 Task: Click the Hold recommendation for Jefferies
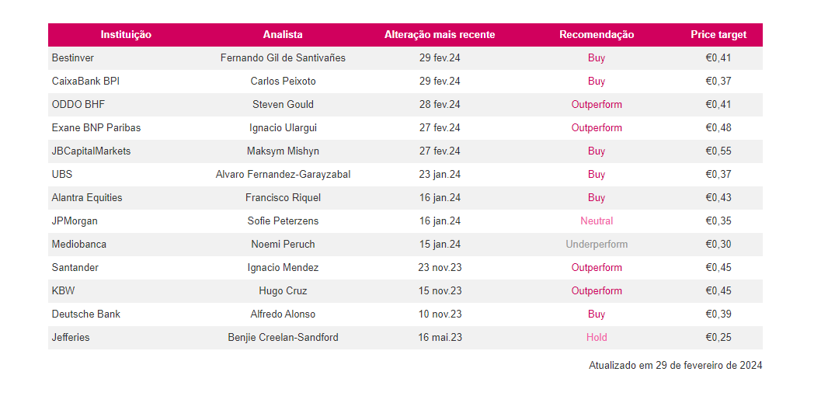pyautogui.click(x=597, y=338)
